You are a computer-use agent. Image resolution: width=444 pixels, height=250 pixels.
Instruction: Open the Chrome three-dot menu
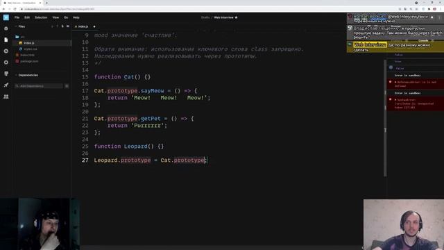[441, 9]
